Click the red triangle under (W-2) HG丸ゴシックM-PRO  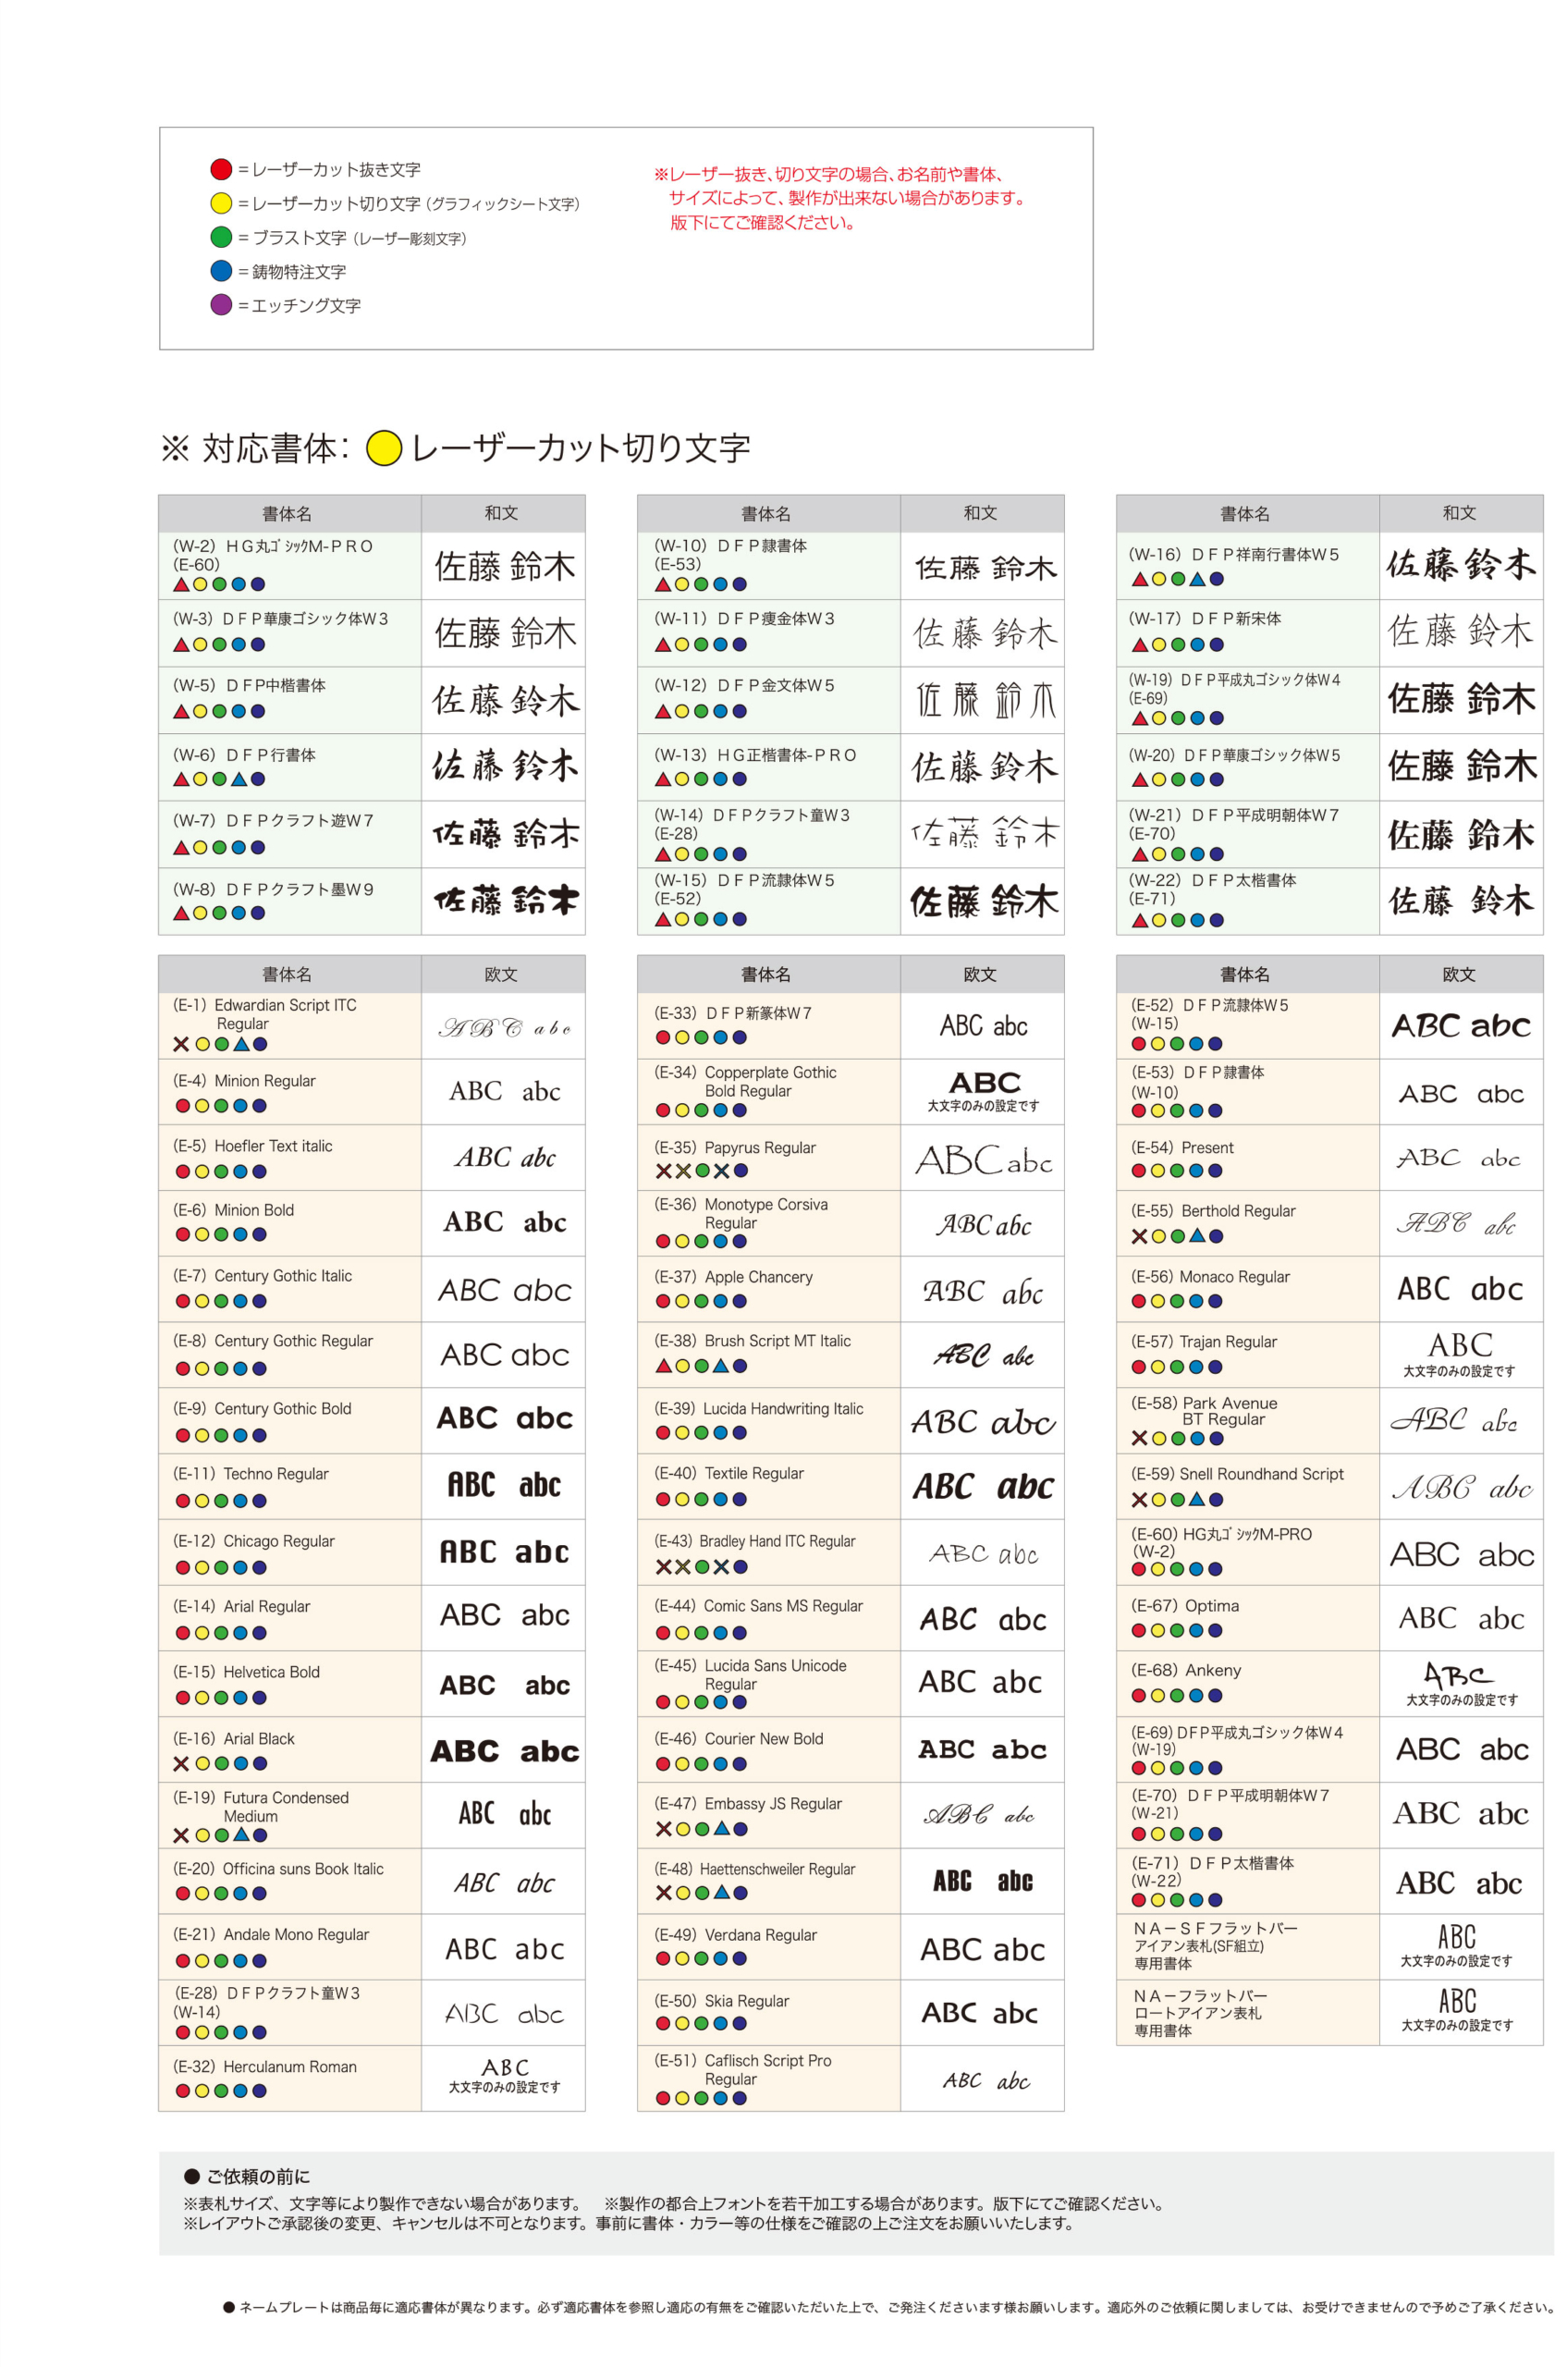(x=181, y=584)
